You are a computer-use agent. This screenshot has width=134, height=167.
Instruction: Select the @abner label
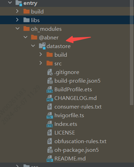click(x=49, y=38)
